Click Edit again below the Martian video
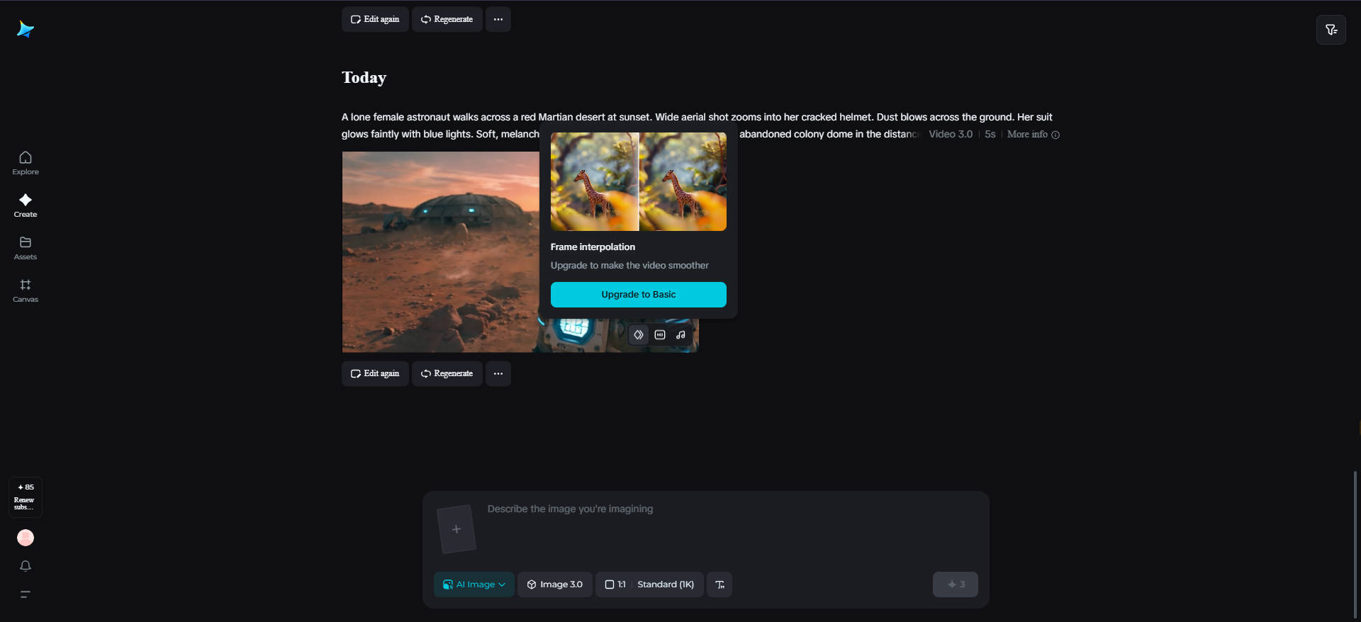Image resolution: width=1361 pixels, height=622 pixels. tap(375, 373)
